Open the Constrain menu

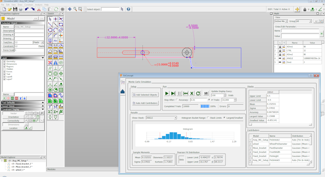(x=28, y=4)
